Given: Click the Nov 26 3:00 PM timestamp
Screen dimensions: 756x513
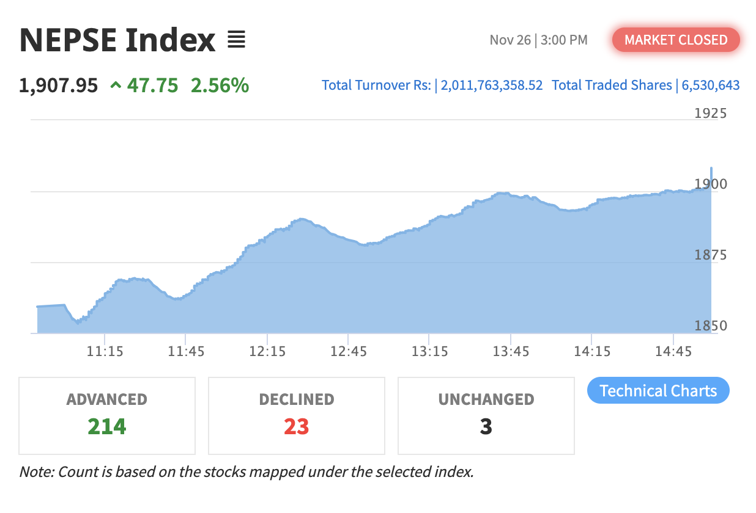Looking at the screenshot, I should (x=538, y=40).
